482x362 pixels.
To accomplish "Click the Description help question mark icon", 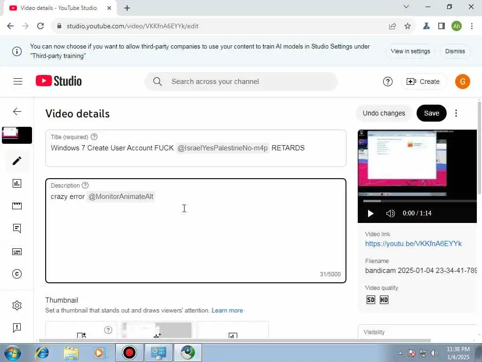I will click(x=85, y=185).
